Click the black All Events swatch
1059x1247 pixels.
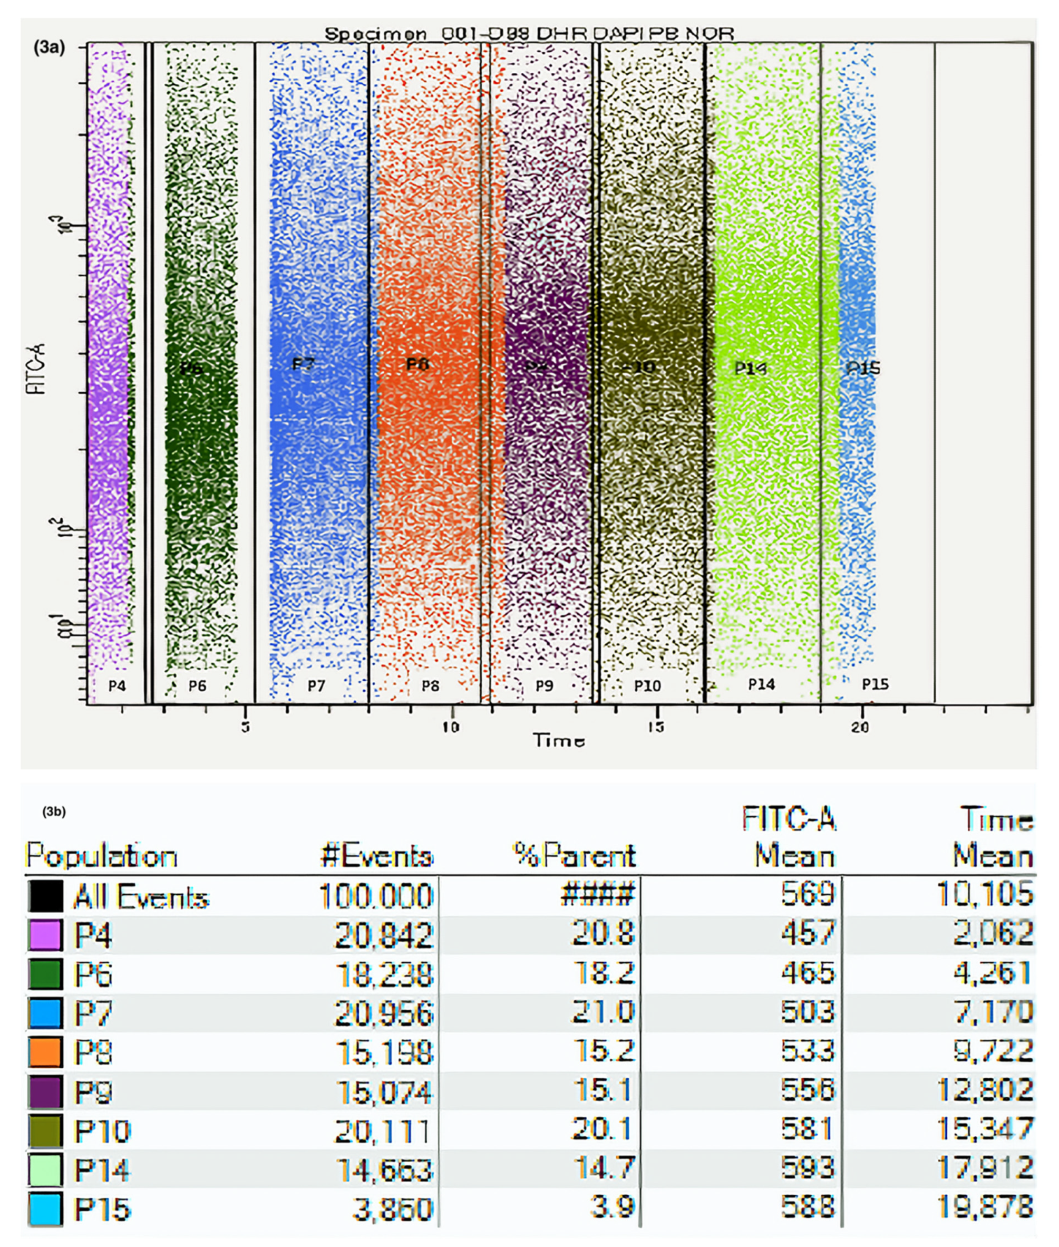click(45, 896)
